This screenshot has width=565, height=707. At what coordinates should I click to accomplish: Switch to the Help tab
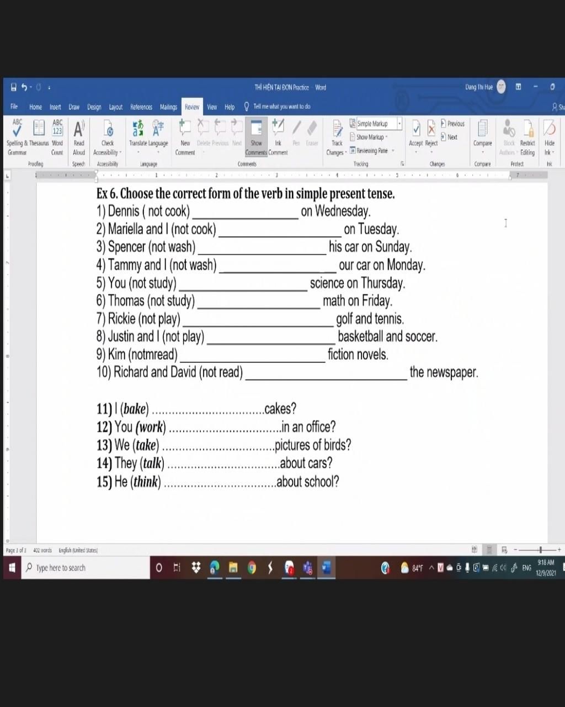coord(230,107)
